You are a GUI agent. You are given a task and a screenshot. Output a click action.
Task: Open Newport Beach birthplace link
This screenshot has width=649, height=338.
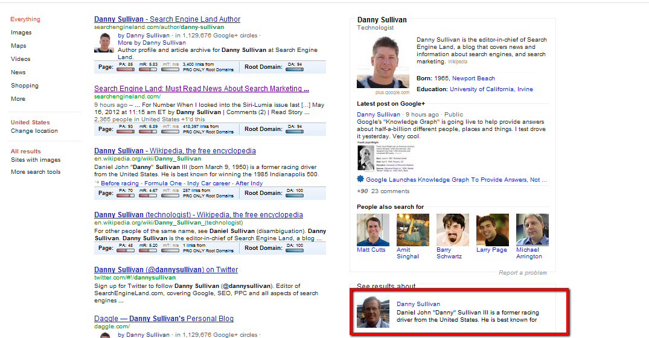tap(473, 78)
